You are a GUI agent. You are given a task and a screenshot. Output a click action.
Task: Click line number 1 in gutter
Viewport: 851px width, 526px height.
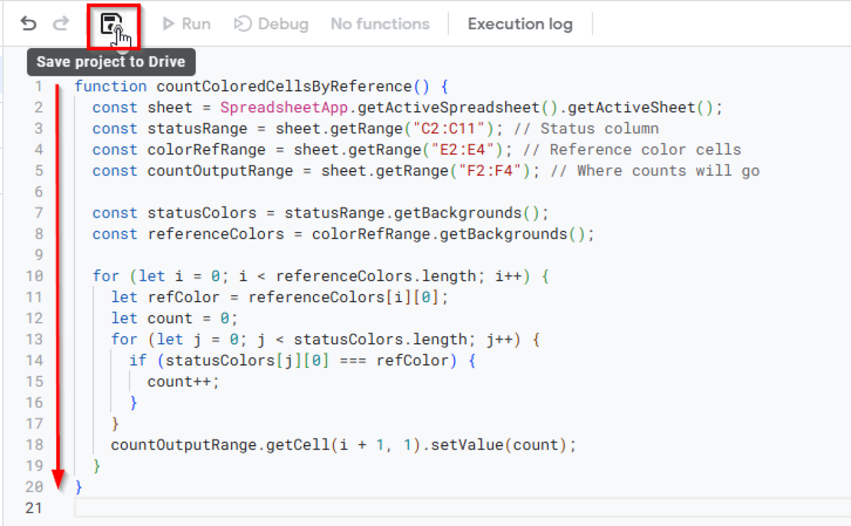click(38, 86)
